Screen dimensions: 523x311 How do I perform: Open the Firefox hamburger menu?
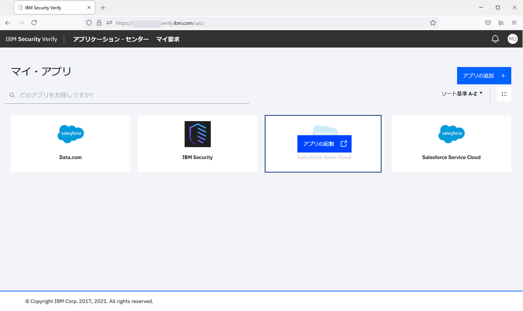click(514, 23)
